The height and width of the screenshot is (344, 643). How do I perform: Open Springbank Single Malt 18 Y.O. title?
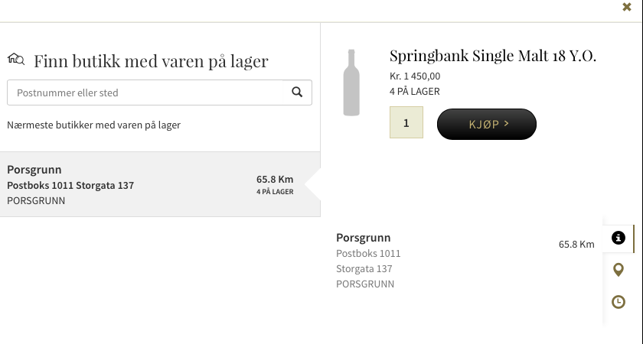(x=492, y=56)
